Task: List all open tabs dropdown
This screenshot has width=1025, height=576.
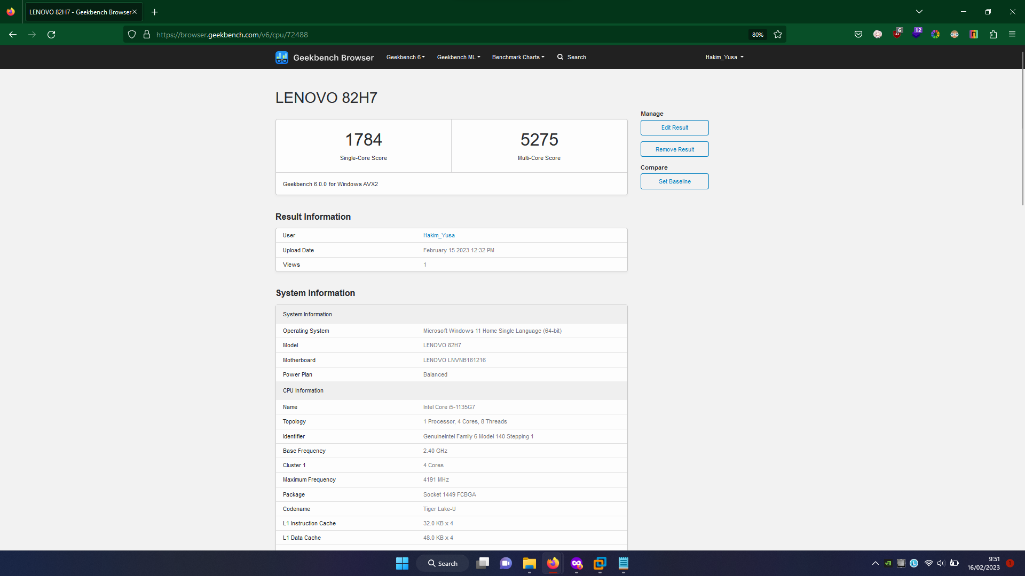Action: 919,12
